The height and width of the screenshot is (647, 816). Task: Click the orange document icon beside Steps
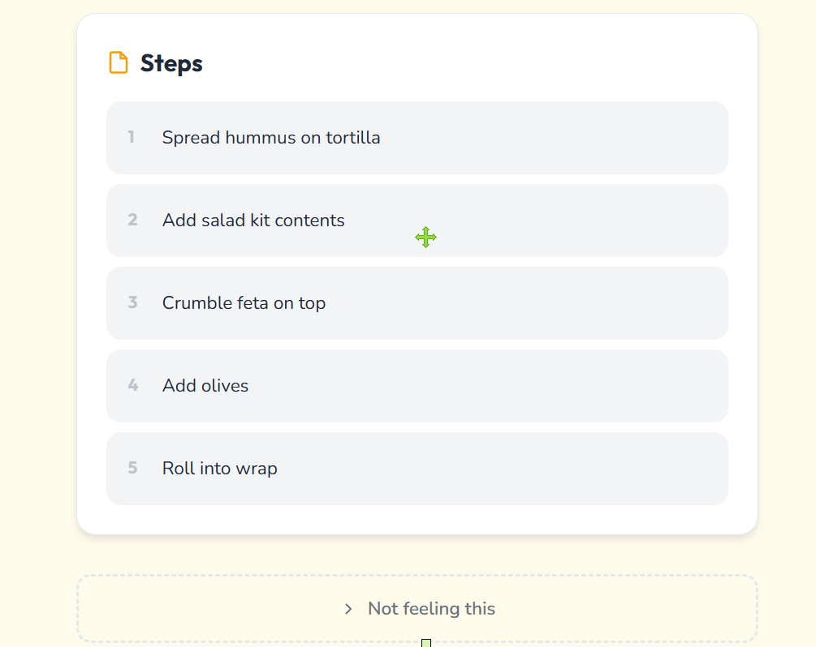click(x=119, y=63)
